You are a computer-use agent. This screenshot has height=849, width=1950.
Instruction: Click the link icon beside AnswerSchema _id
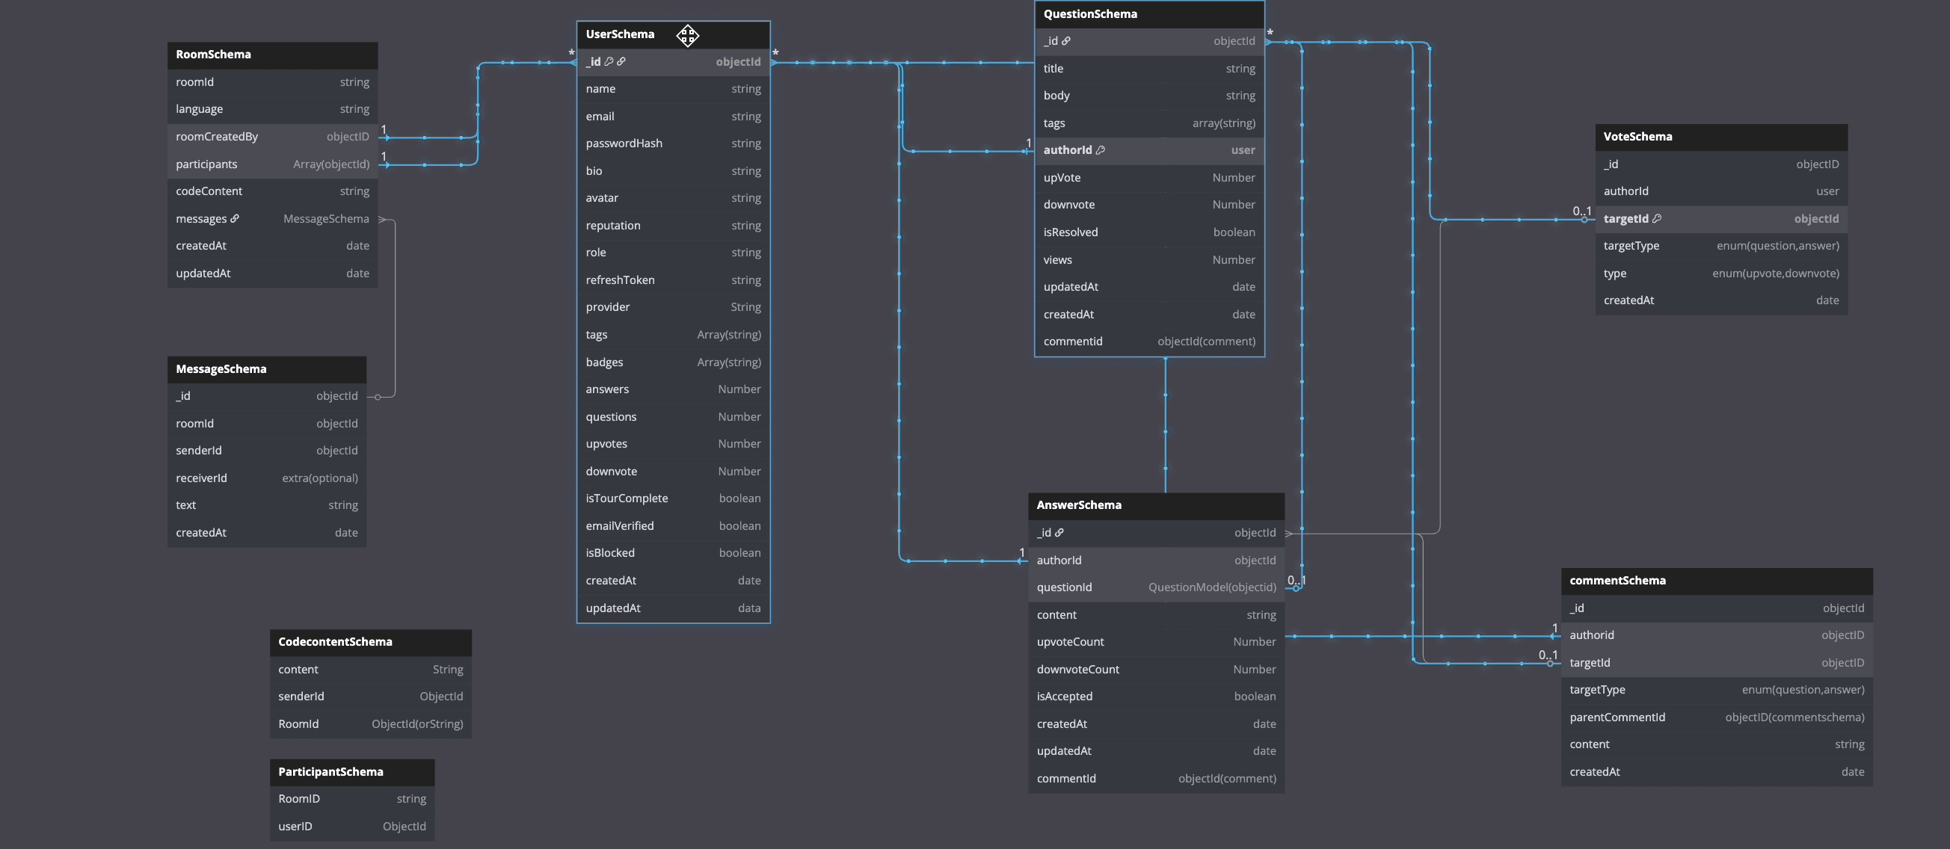(1059, 533)
